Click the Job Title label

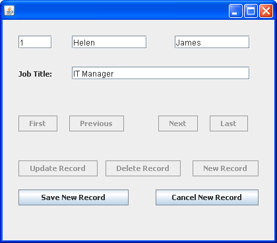35,74
